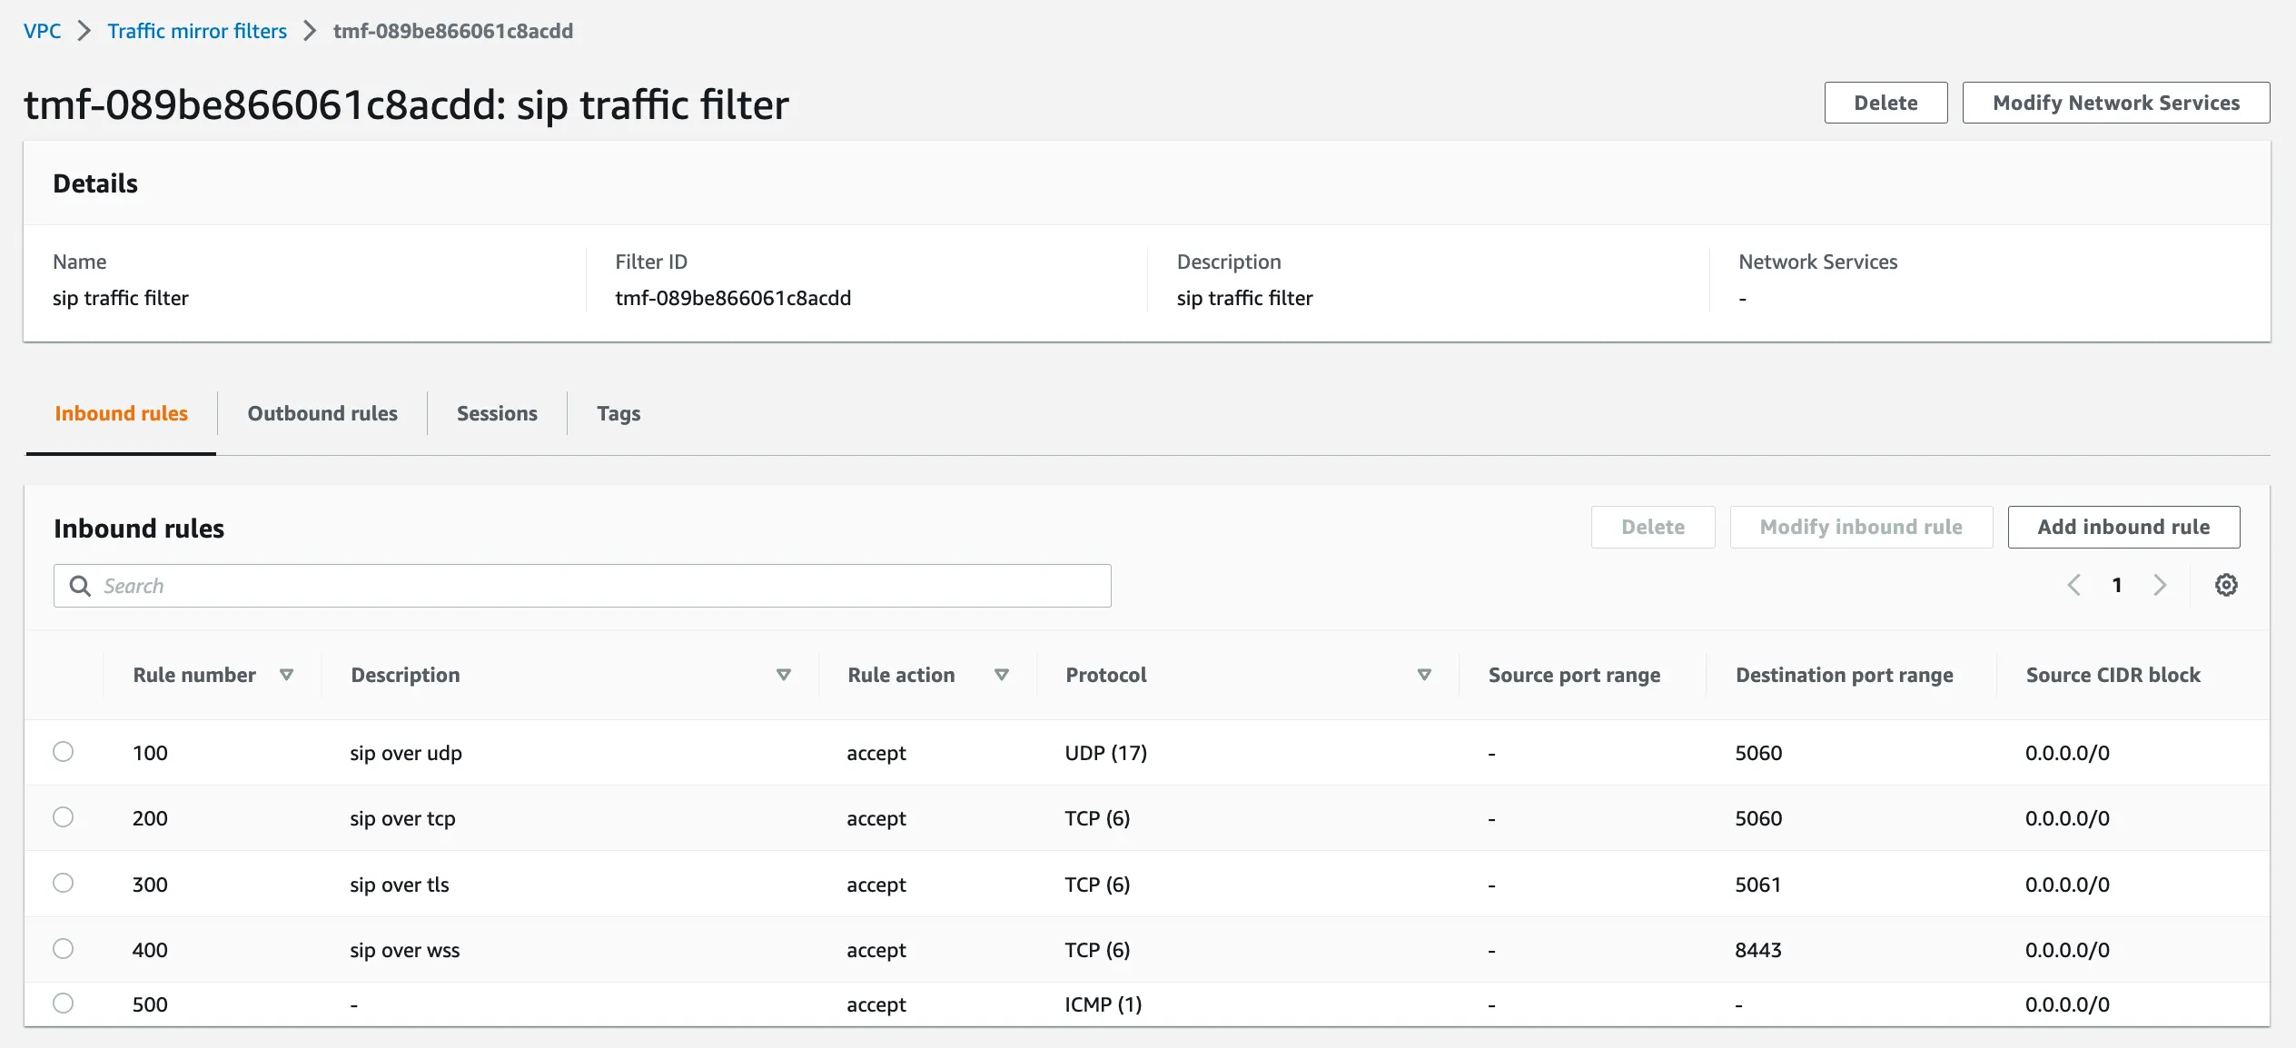Click Filter ID value tmf-089be866061c8acdd

coord(733,298)
